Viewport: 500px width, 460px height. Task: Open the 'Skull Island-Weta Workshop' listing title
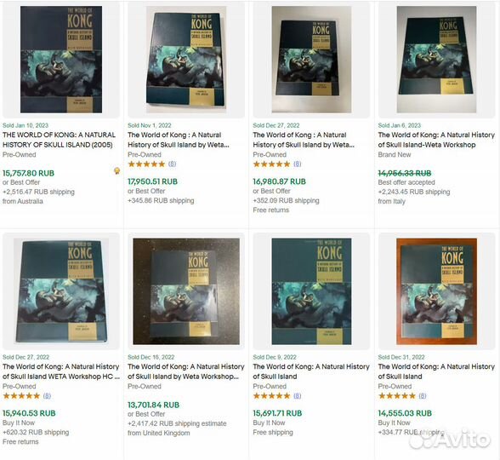(x=436, y=140)
